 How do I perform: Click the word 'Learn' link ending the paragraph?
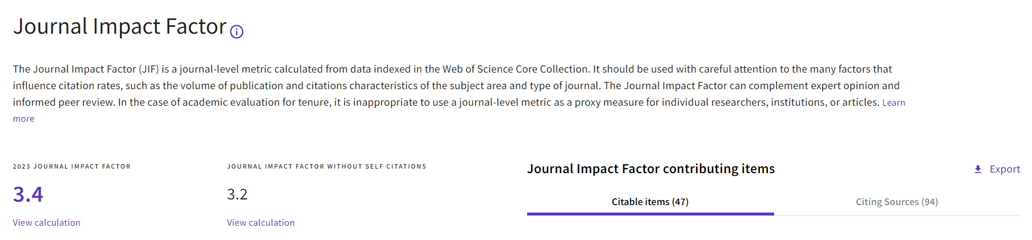[x=894, y=103]
